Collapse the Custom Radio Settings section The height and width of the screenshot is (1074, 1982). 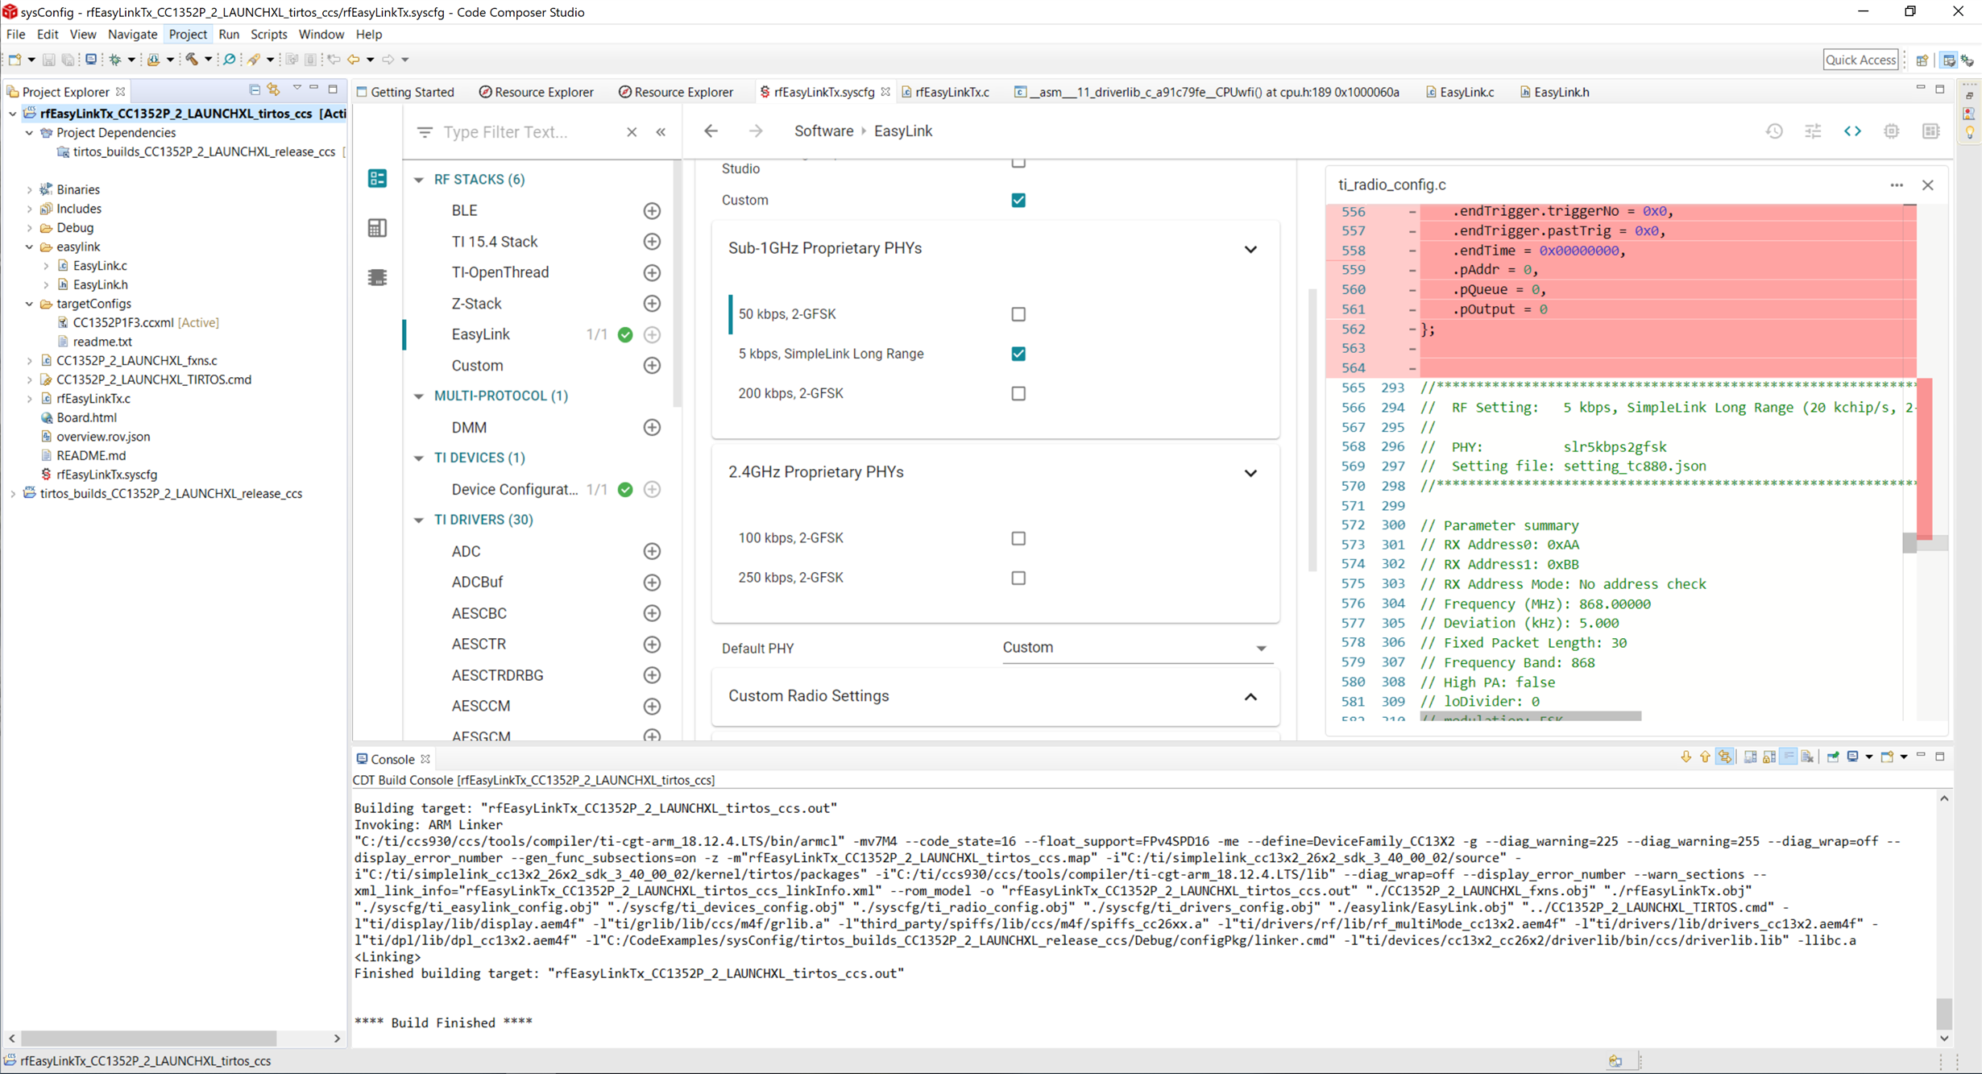tap(1250, 696)
